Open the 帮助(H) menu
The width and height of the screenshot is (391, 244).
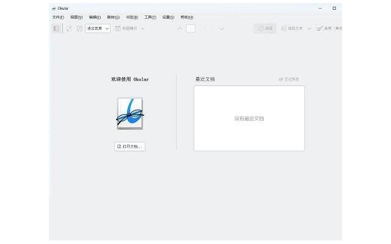point(187,17)
